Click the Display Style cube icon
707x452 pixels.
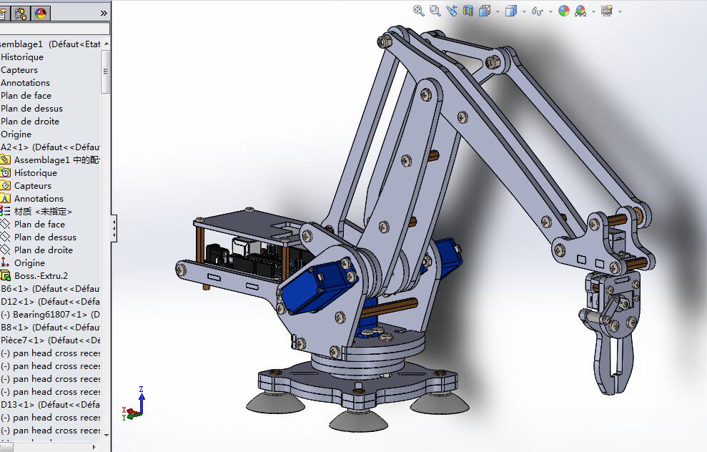pos(511,11)
